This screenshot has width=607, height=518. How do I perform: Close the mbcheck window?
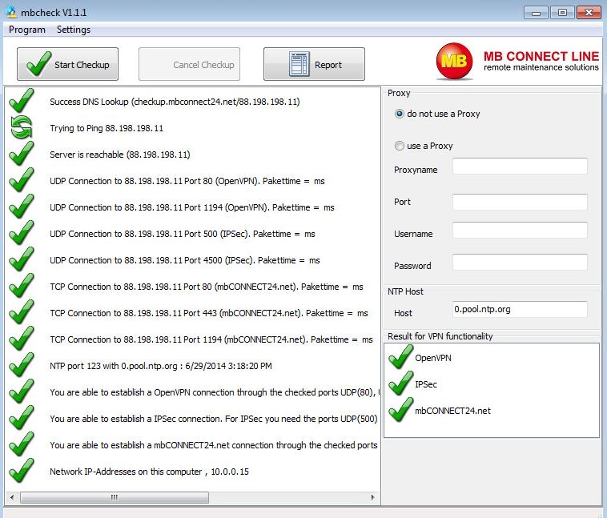click(589, 13)
